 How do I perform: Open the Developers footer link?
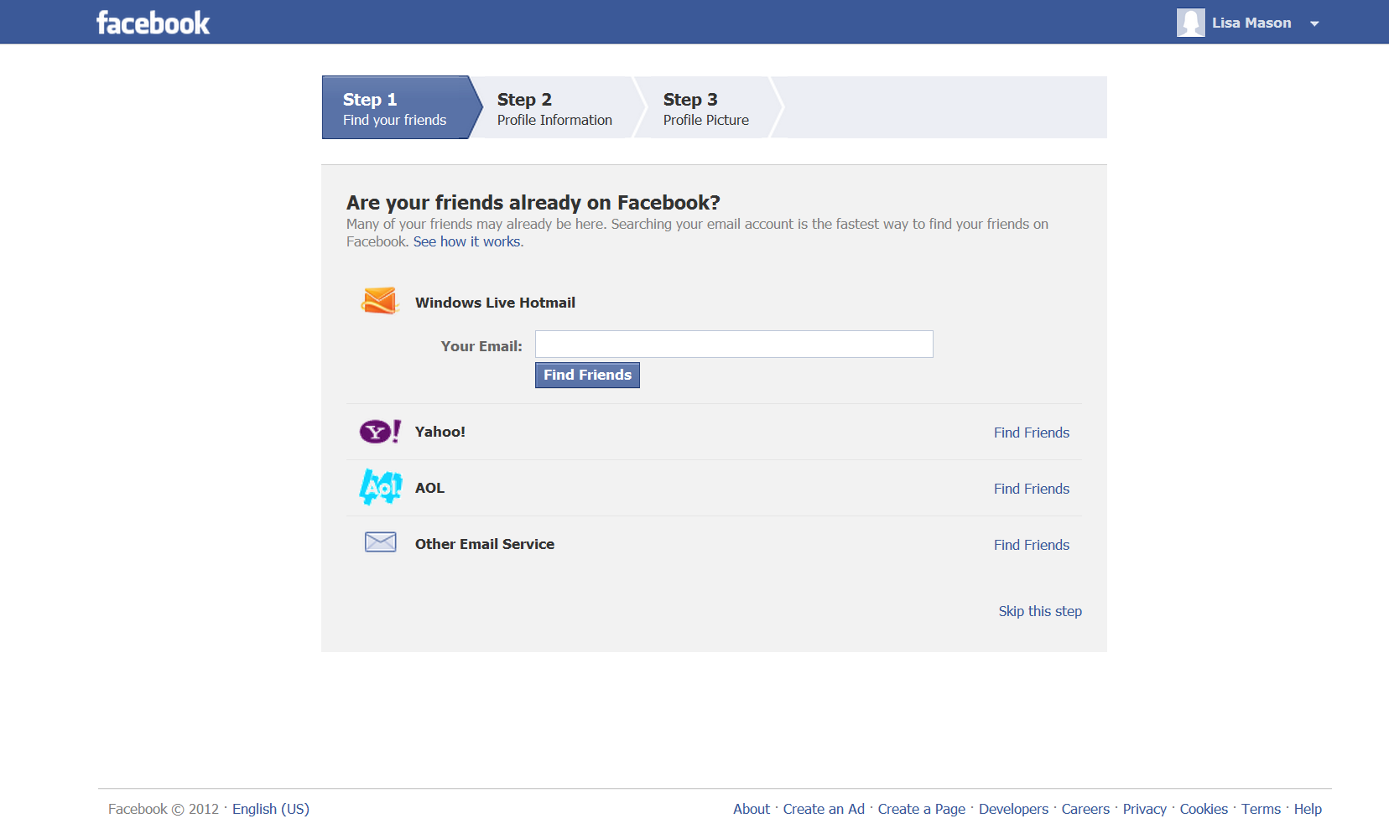(x=1013, y=809)
